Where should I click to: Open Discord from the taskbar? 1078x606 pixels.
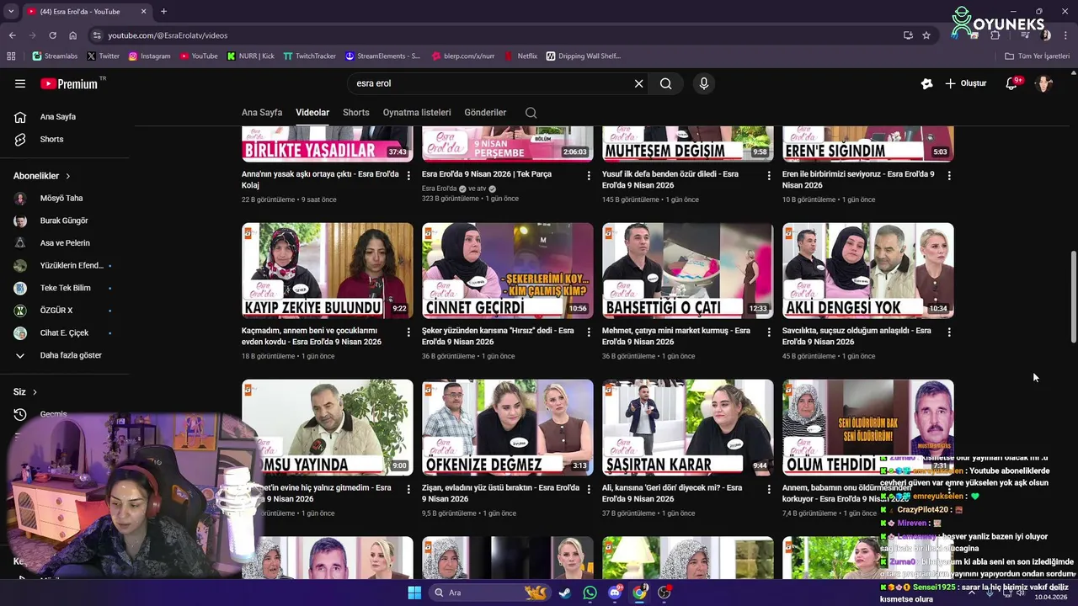point(615,593)
